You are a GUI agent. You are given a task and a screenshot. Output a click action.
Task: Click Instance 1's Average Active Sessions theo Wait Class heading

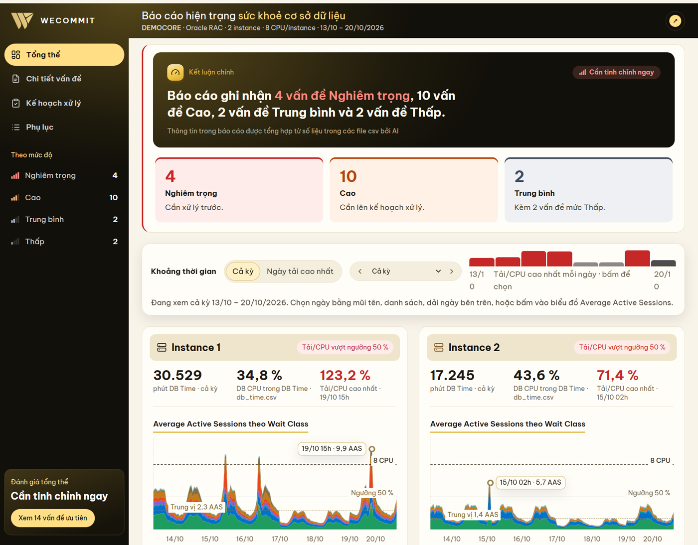231,424
